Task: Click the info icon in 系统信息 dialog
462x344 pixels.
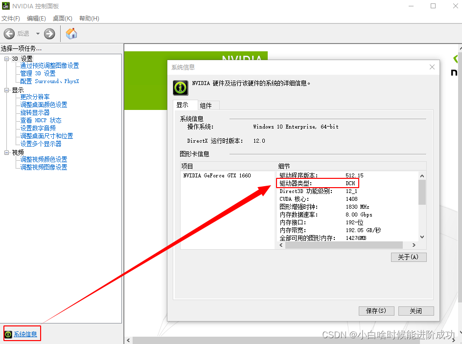Action: pos(180,87)
